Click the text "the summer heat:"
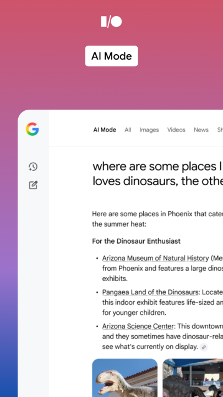This screenshot has width=223, height=397. point(119,224)
